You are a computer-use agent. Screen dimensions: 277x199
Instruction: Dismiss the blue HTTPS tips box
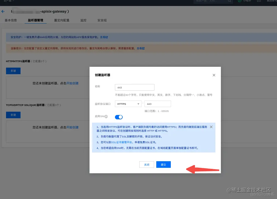coord(211,127)
